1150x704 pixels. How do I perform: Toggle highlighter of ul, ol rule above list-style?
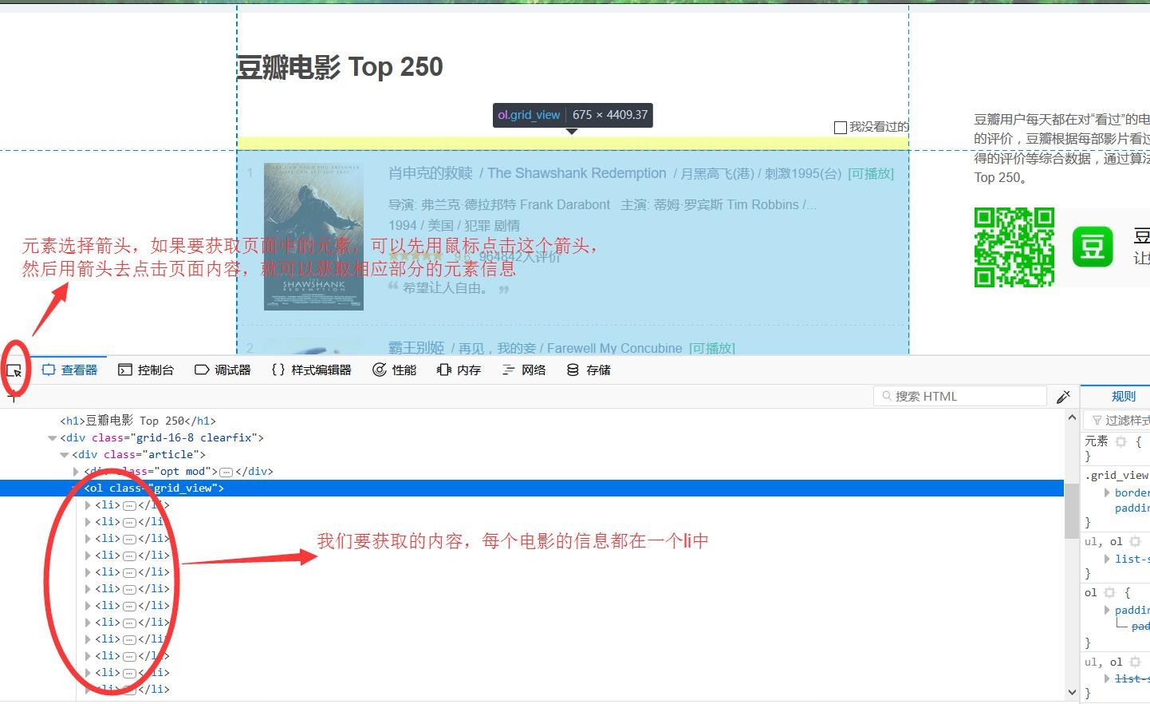(1135, 542)
